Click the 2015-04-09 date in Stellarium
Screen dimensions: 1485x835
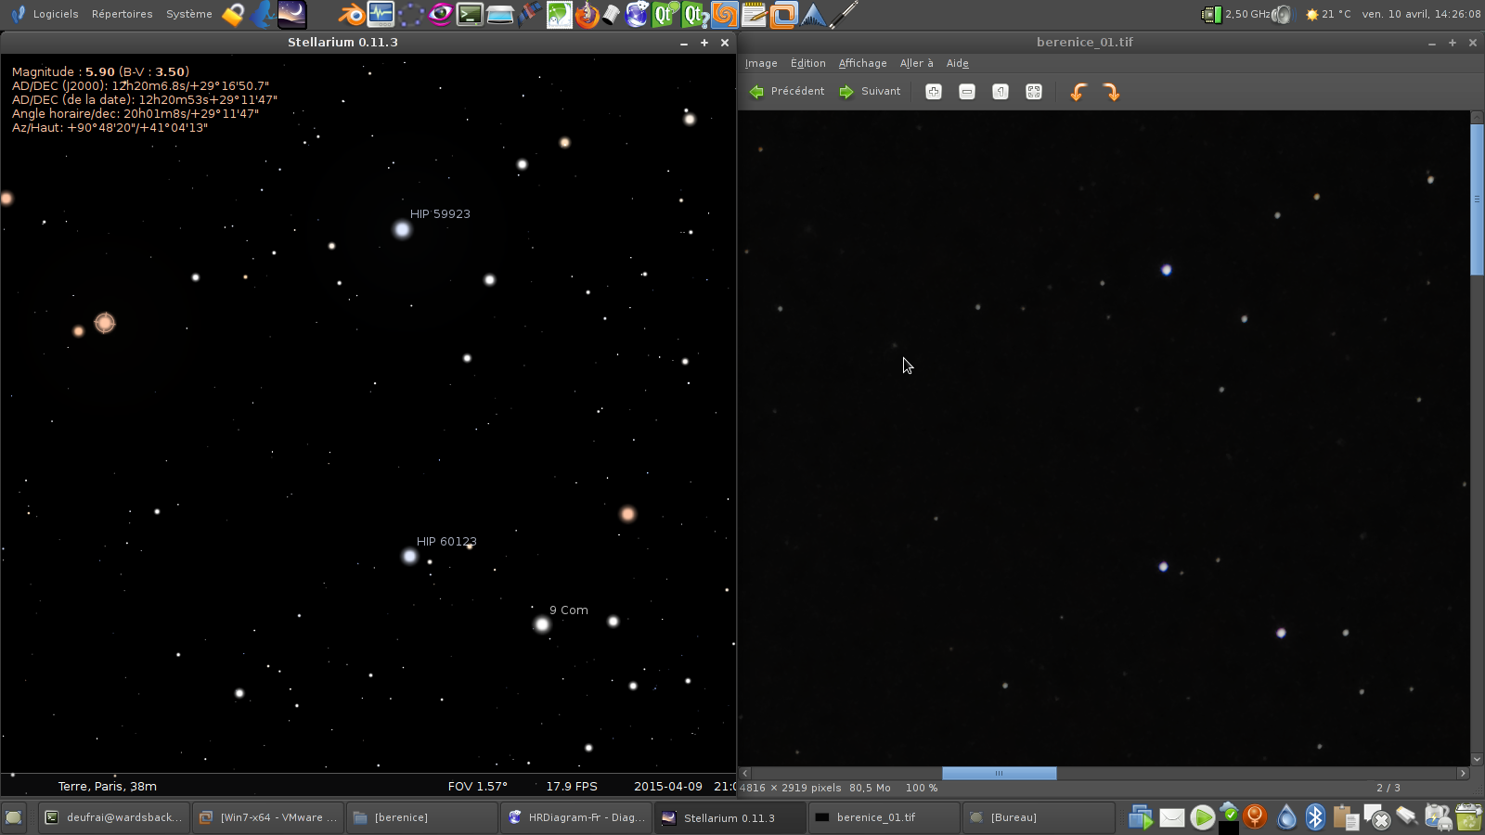pyautogui.click(x=668, y=786)
